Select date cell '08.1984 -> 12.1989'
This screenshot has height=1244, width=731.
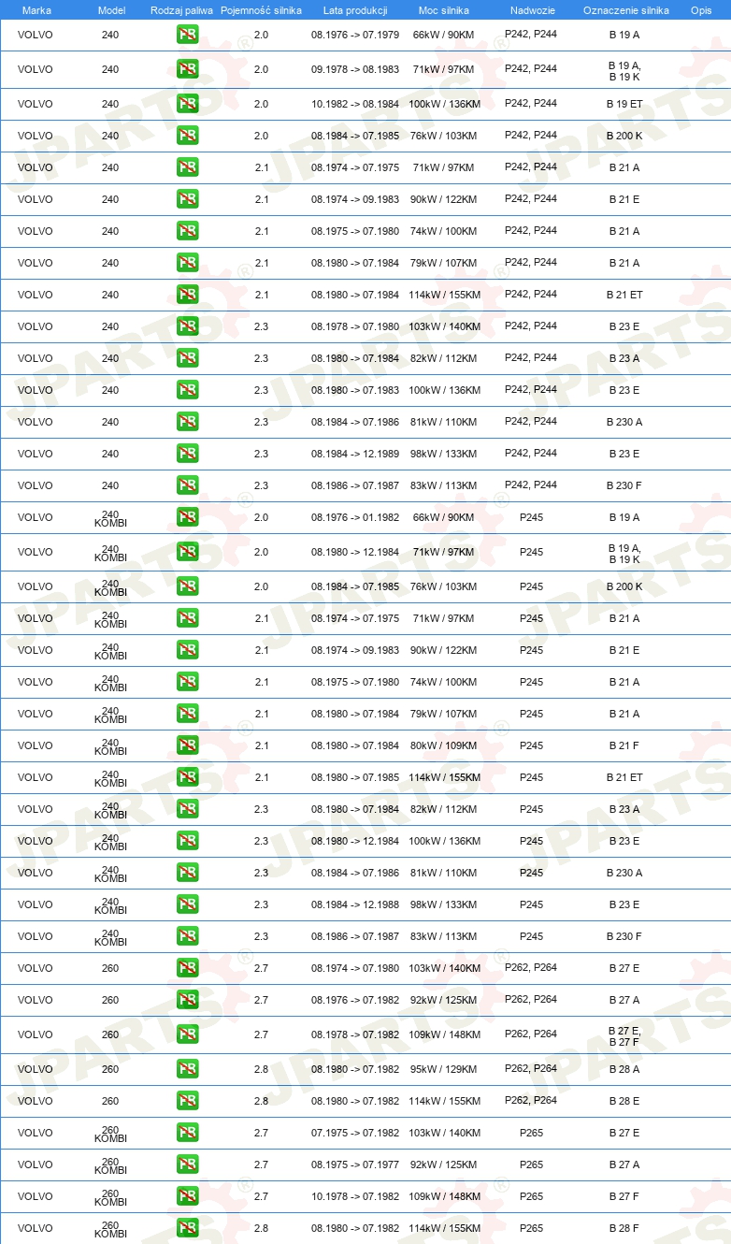pos(355,454)
